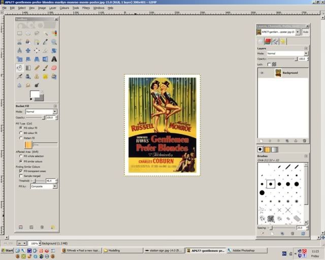Image resolution: width=325 pixels, height=260 pixels.
Task: Select the Heal tool
Action: pyautogui.click(x=45, y=77)
